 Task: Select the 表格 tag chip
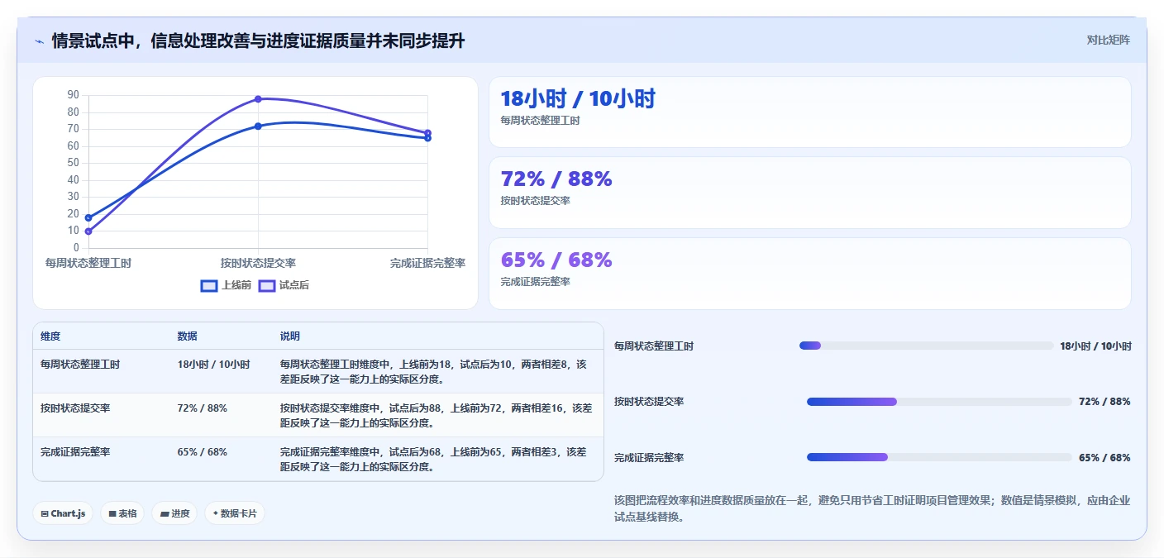tap(122, 513)
